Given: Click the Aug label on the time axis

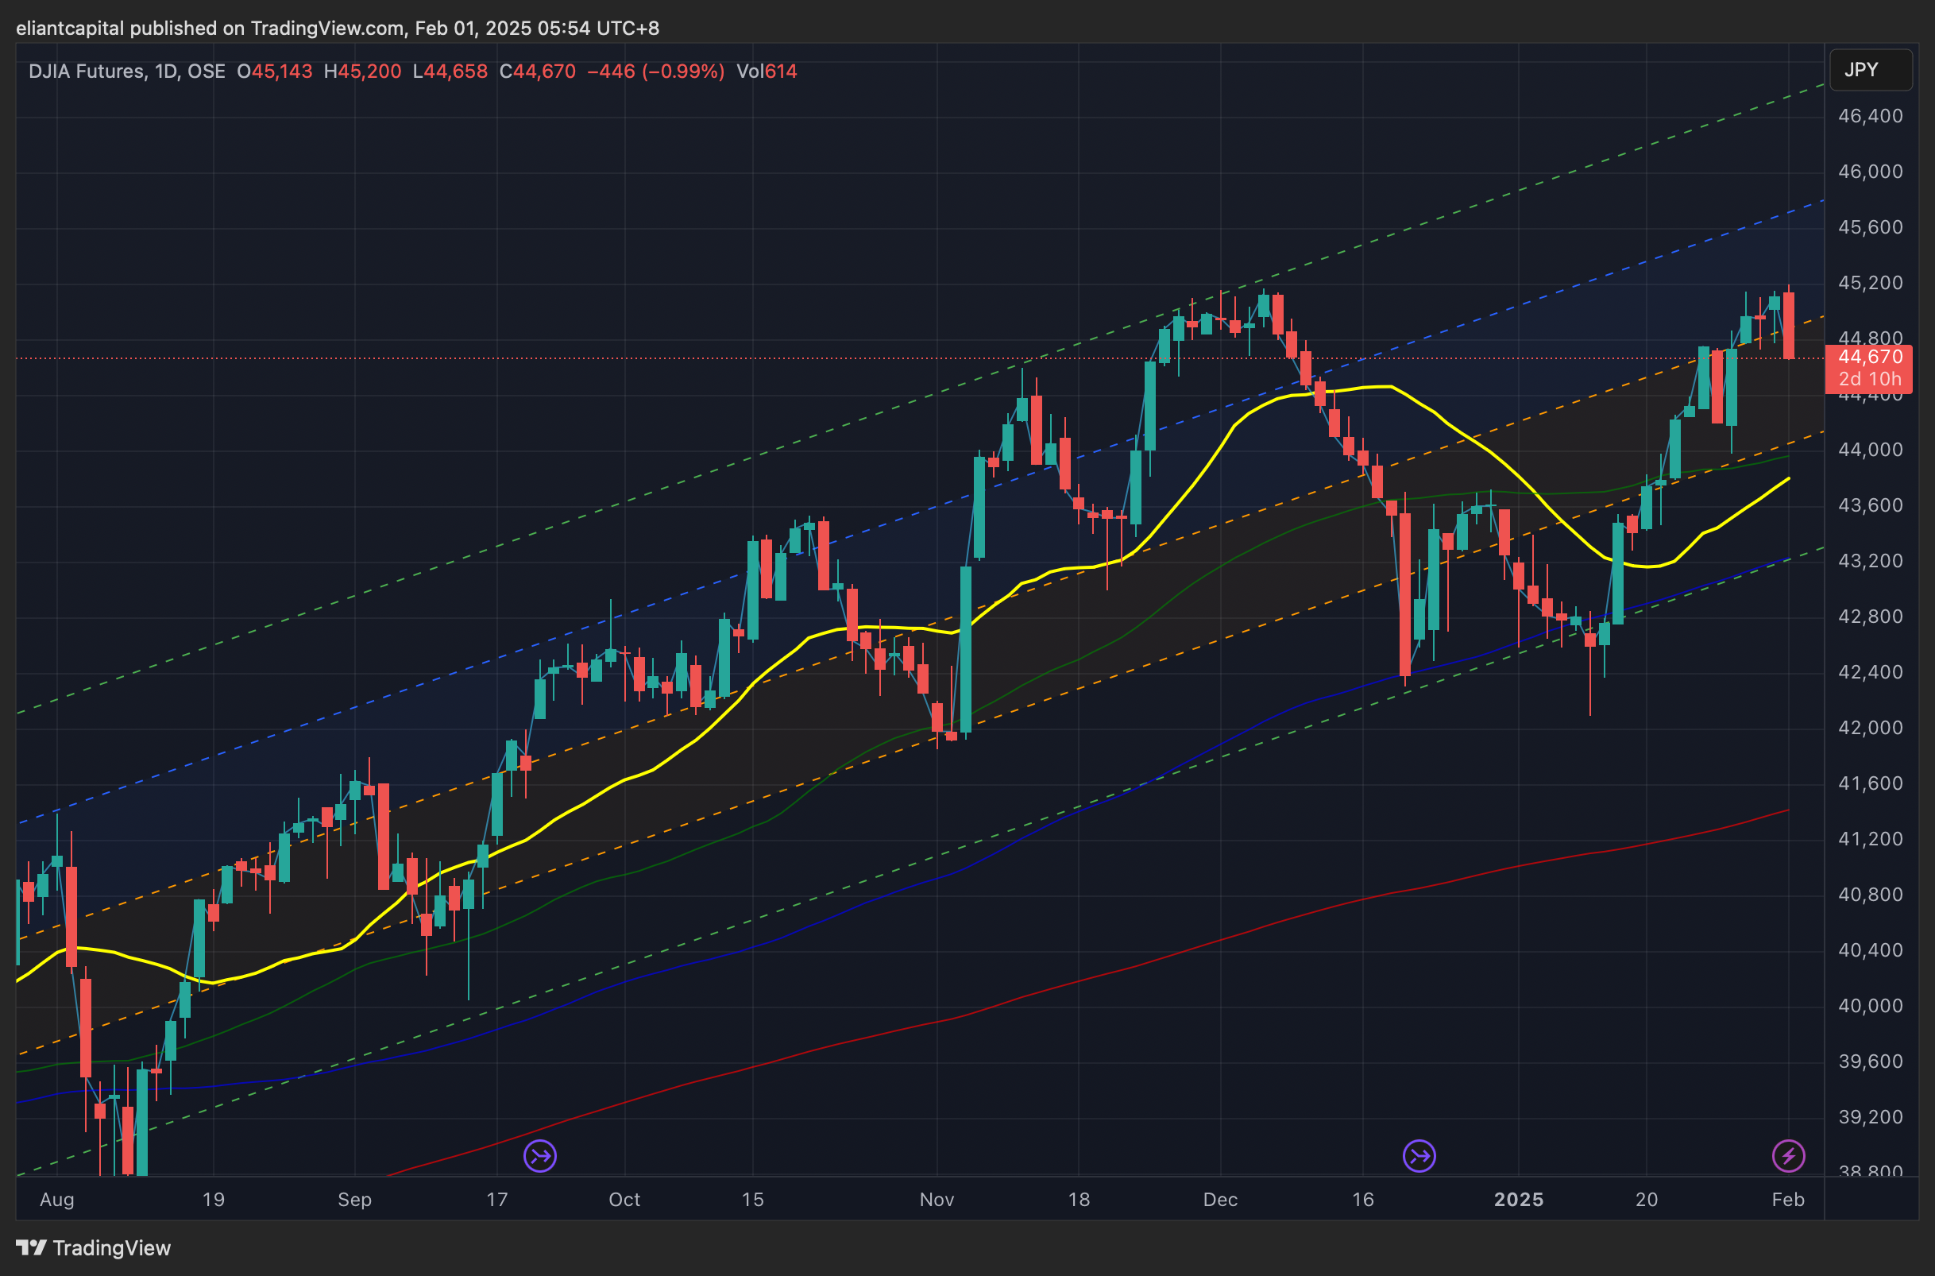Looking at the screenshot, I should 57,1200.
